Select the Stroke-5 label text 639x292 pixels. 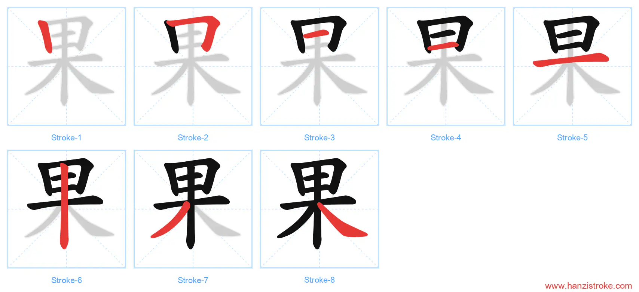(x=572, y=138)
